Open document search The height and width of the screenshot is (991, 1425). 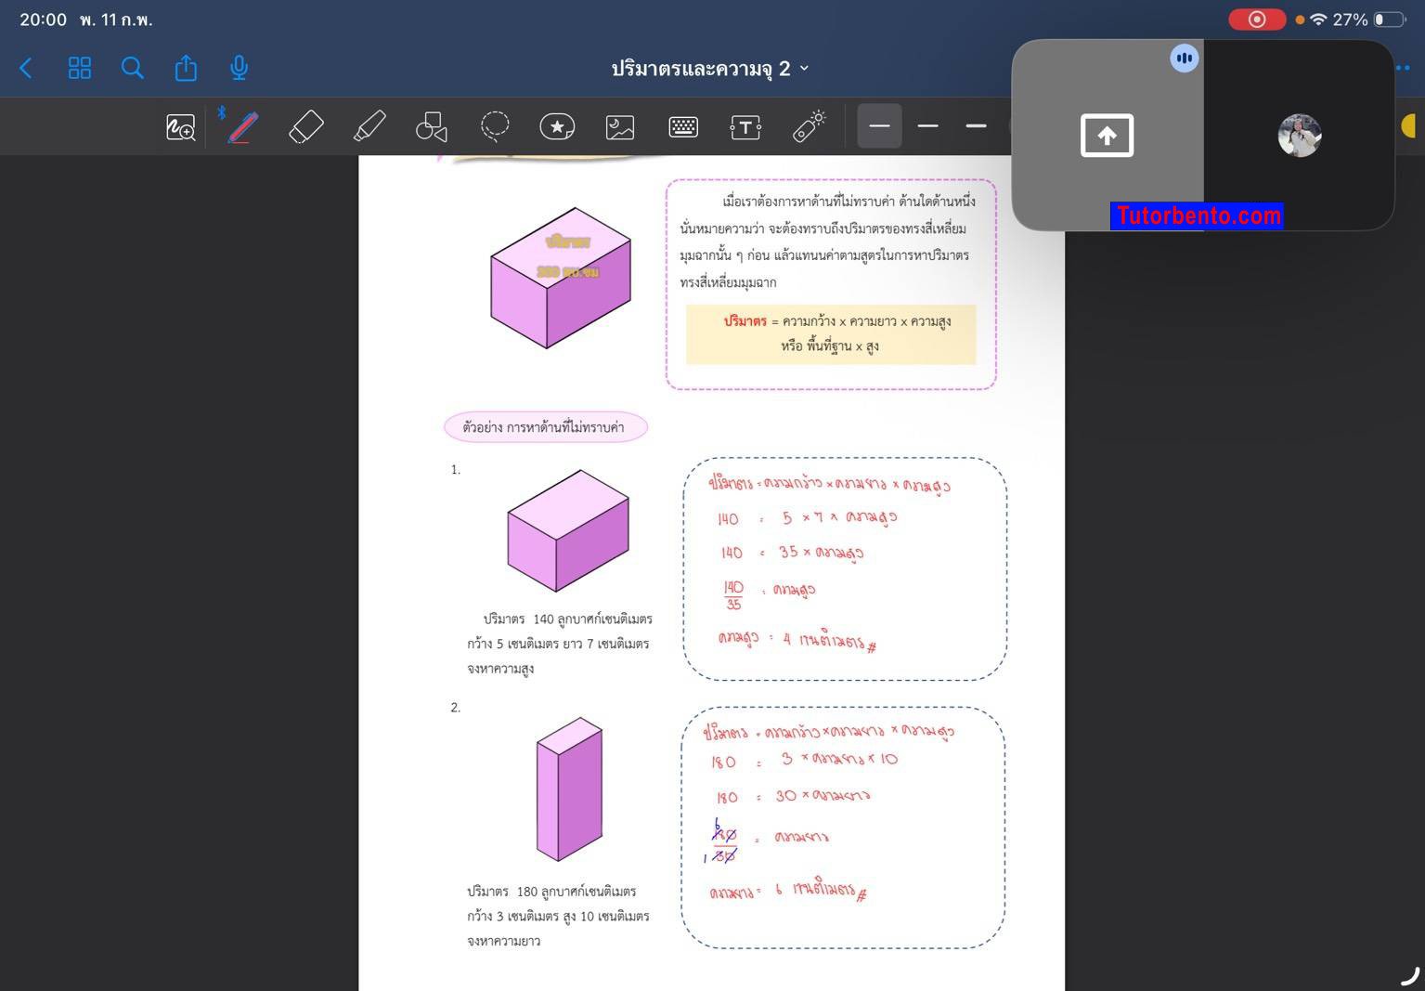pos(133,68)
